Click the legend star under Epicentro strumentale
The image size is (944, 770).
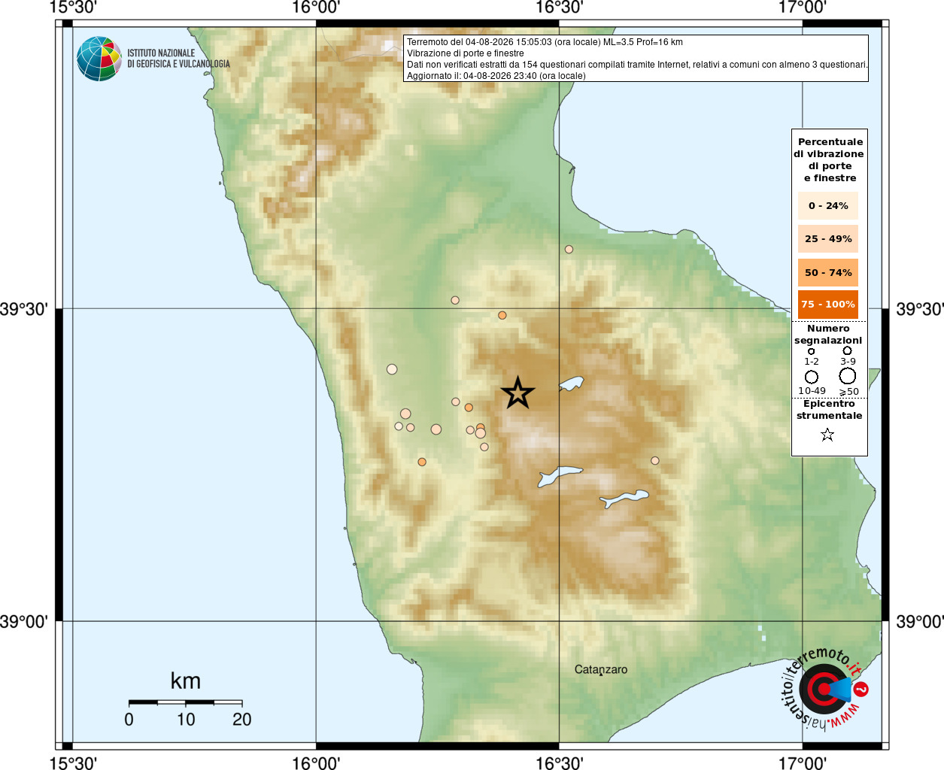(827, 435)
